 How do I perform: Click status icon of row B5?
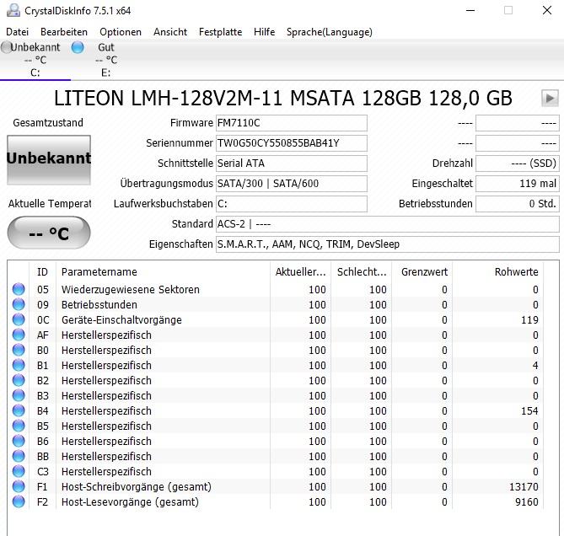click(19, 426)
